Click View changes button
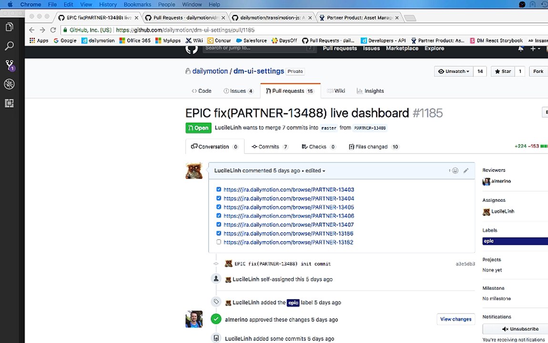The image size is (548, 343). click(456, 319)
